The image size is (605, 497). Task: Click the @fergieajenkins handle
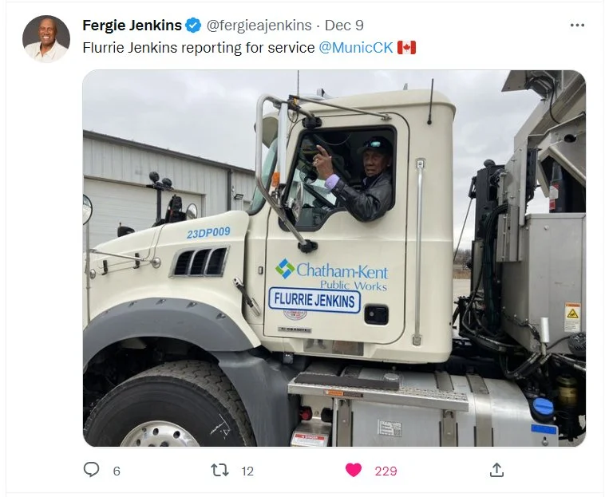click(259, 26)
